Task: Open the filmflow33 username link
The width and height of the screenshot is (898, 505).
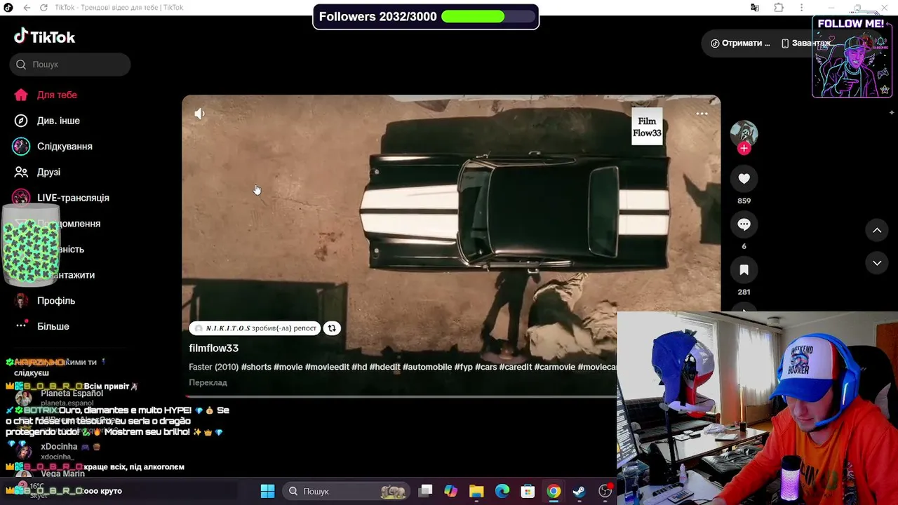Action: 213,348
